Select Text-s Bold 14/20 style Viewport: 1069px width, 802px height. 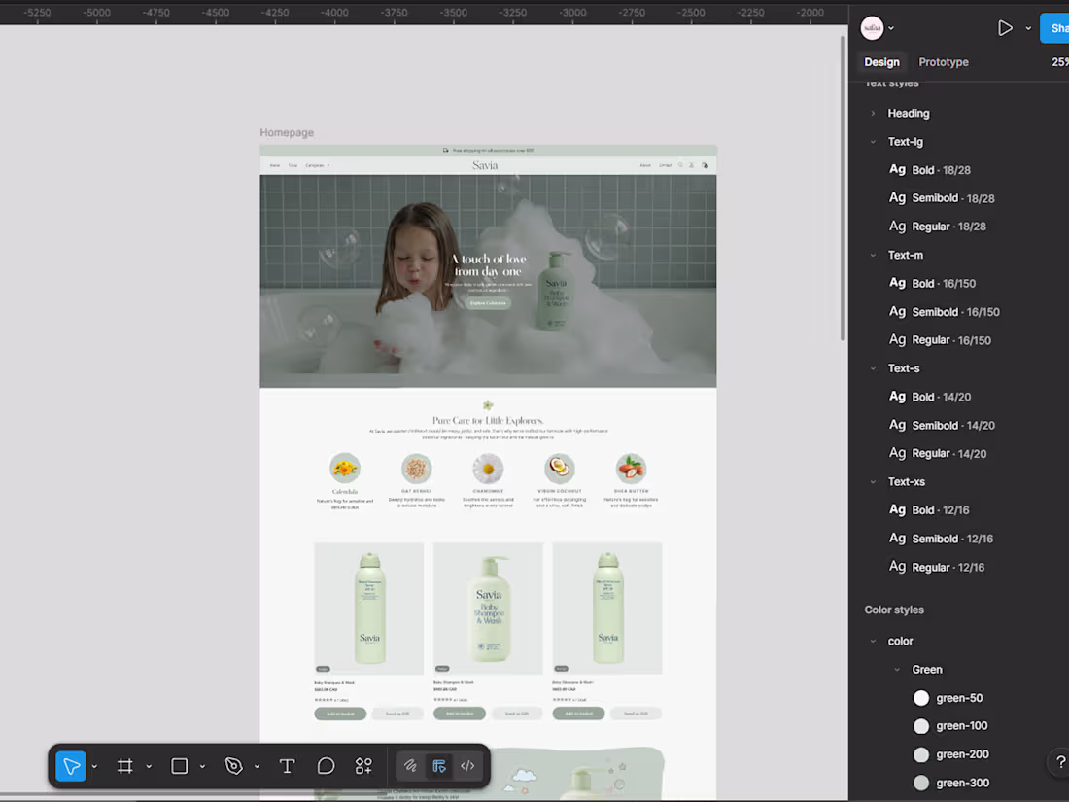coord(930,397)
